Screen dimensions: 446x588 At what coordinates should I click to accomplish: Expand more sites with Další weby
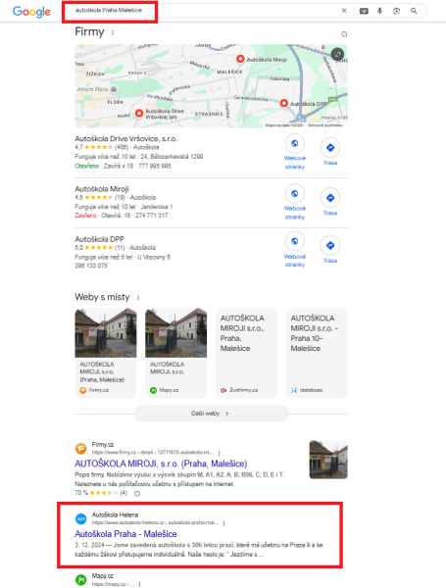(x=211, y=414)
